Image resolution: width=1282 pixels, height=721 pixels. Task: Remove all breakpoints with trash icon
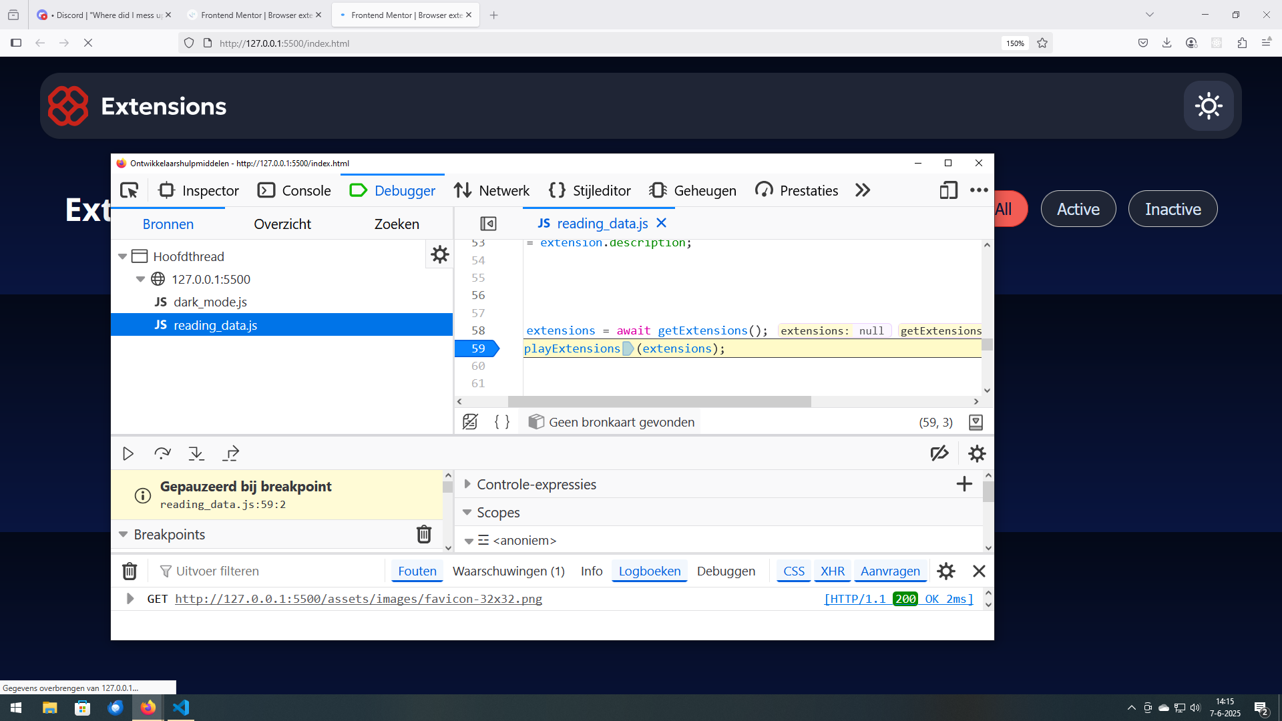coord(424,534)
